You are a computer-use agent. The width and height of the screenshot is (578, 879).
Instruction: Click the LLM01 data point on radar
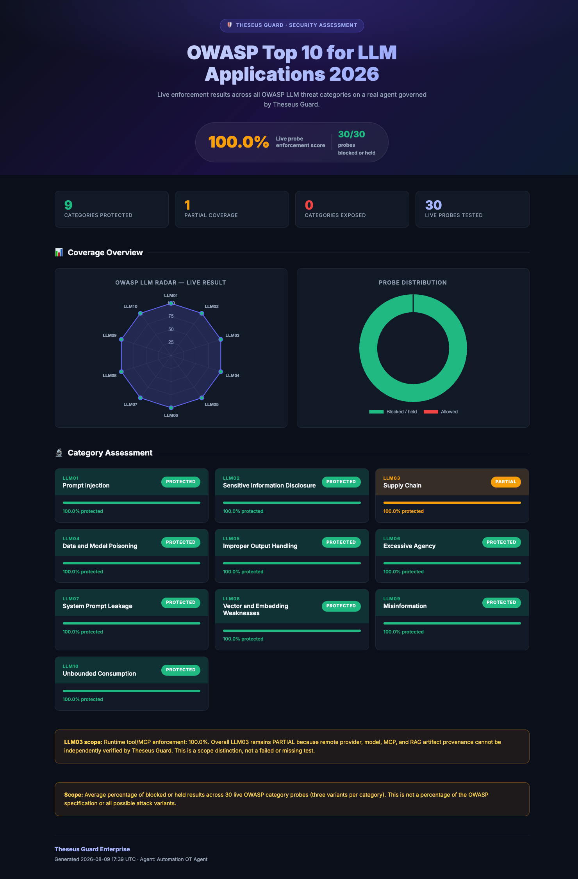tap(171, 303)
